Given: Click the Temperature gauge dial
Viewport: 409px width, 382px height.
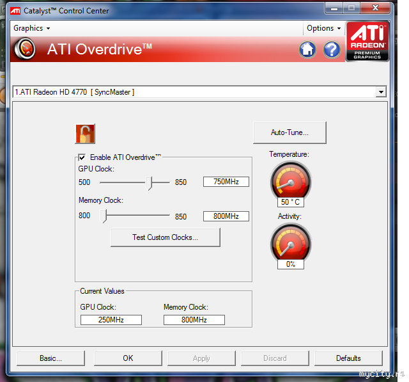Looking at the screenshot, I should 291,181.
